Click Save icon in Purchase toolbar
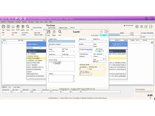This screenshot has height=116, width=155. tap(3, 27)
